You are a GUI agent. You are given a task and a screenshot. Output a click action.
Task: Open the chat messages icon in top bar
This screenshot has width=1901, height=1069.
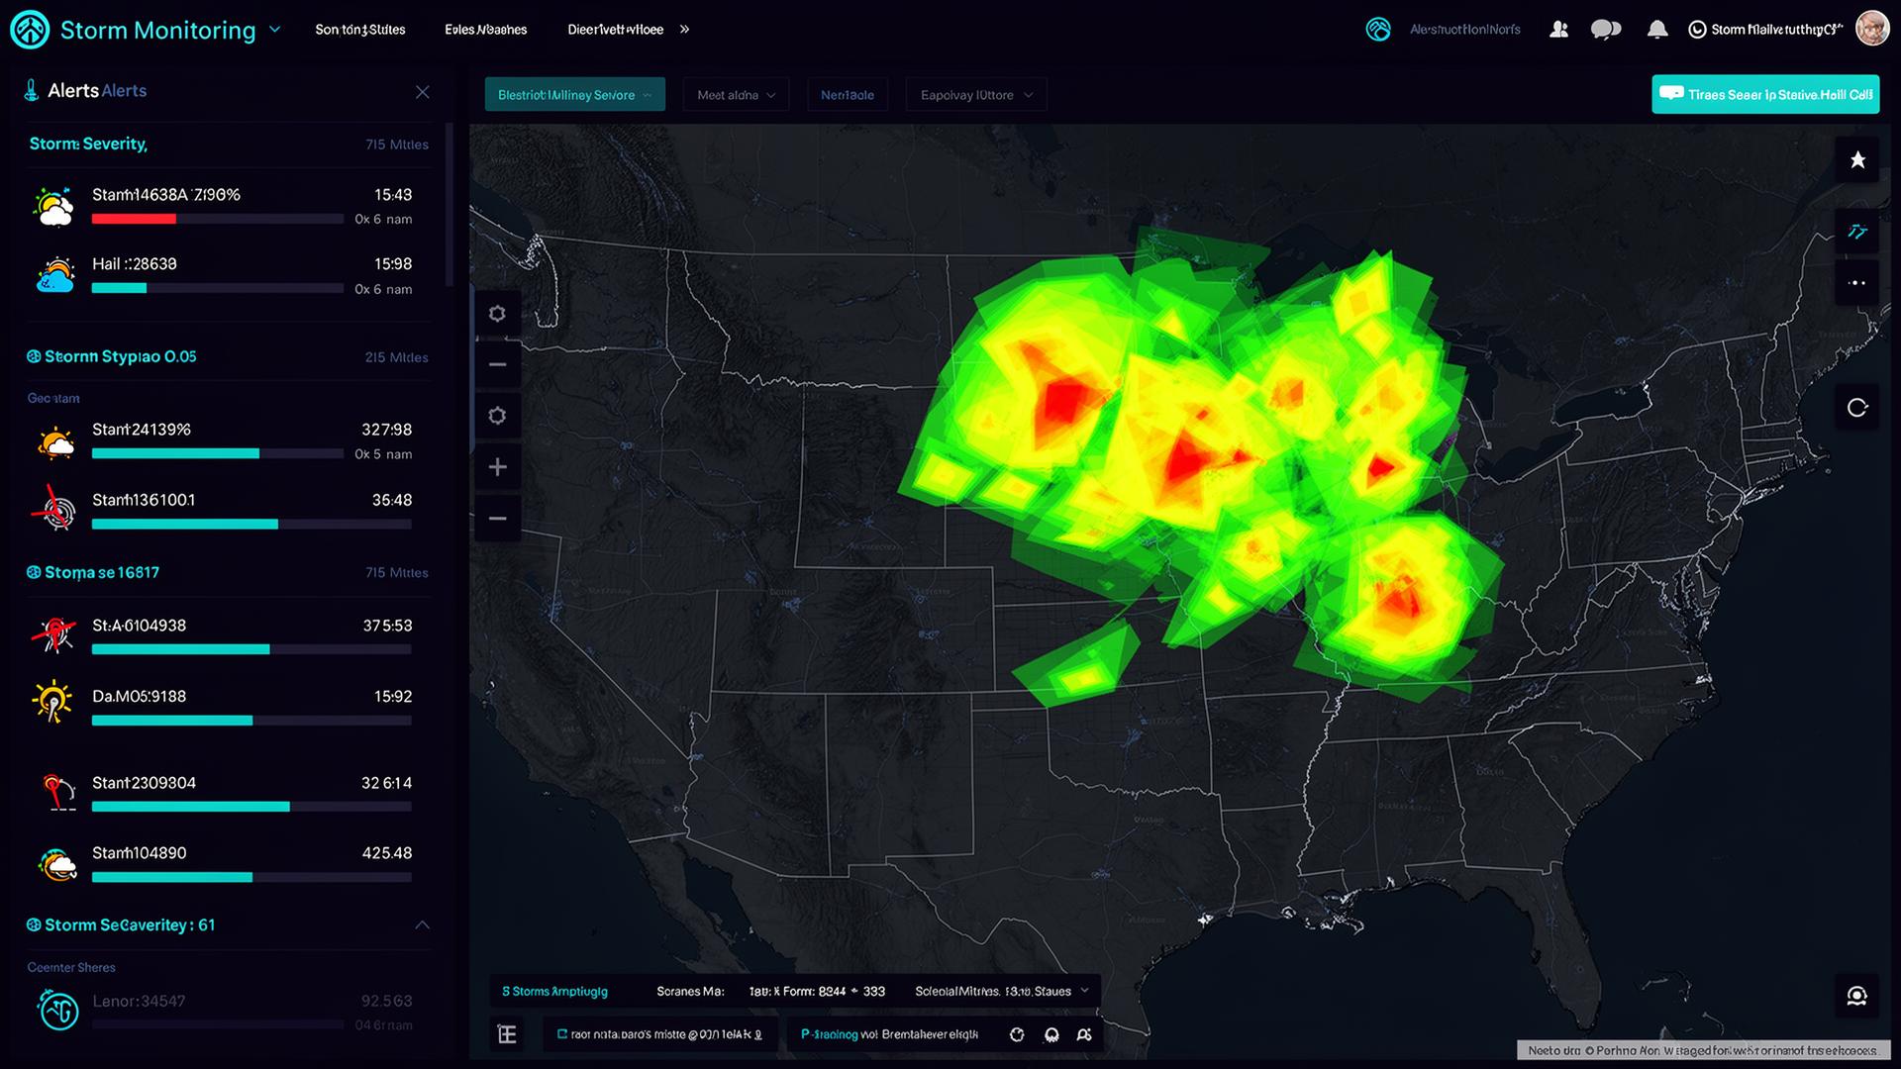click(1607, 30)
